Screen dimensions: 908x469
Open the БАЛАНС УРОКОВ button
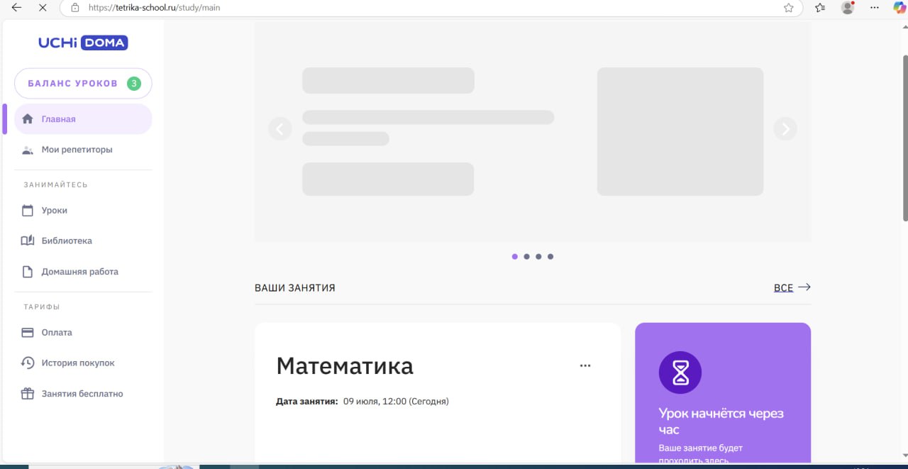[83, 83]
